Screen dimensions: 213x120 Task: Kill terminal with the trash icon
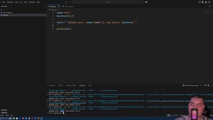click(208, 85)
